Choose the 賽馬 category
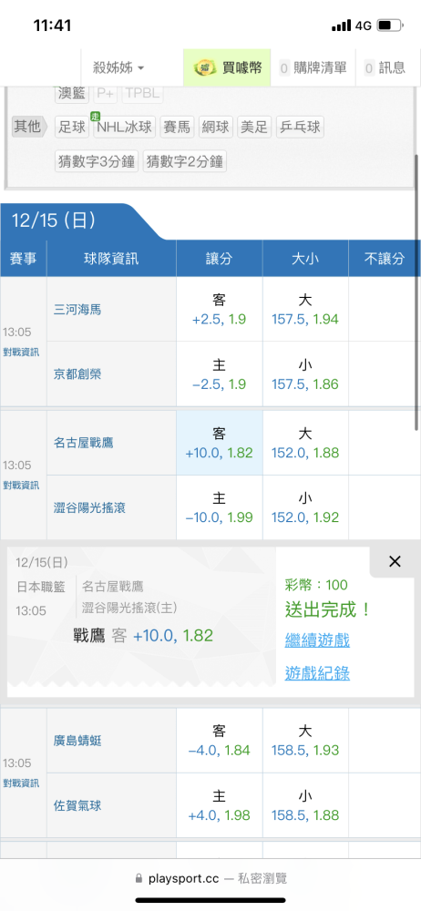The image size is (421, 911). [x=178, y=128]
